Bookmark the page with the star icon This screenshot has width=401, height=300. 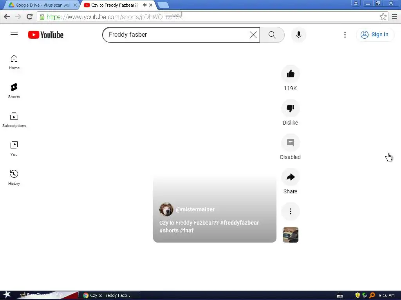click(x=383, y=17)
